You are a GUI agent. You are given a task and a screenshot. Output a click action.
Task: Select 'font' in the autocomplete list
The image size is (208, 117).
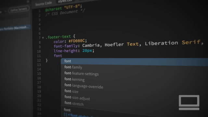tap(134, 62)
